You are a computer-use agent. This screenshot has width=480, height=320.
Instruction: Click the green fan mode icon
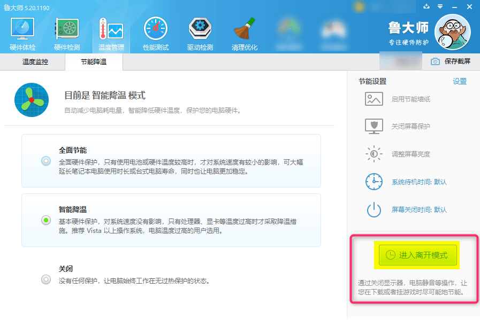pos(32,100)
